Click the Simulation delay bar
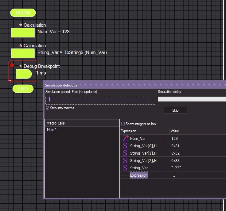 192,99
